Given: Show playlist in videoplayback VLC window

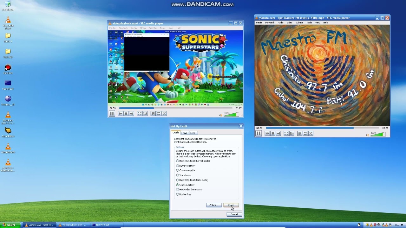Looking at the screenshot, I should pos(153,114).
